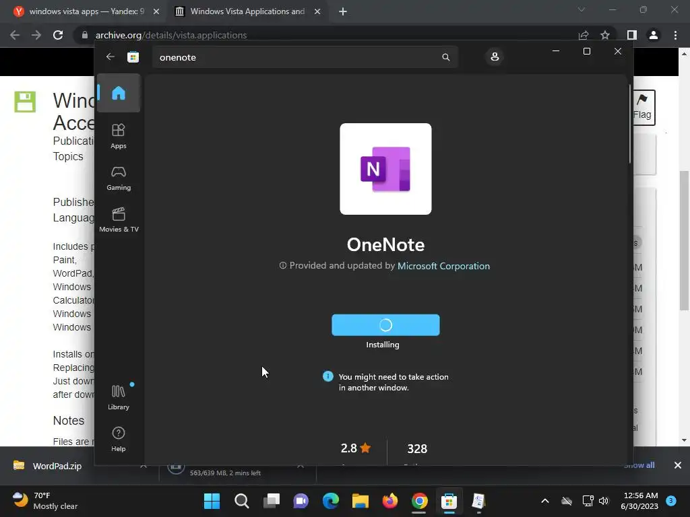
Task: Close the Windows Vista Applications tab
Action: click(317, 12)
